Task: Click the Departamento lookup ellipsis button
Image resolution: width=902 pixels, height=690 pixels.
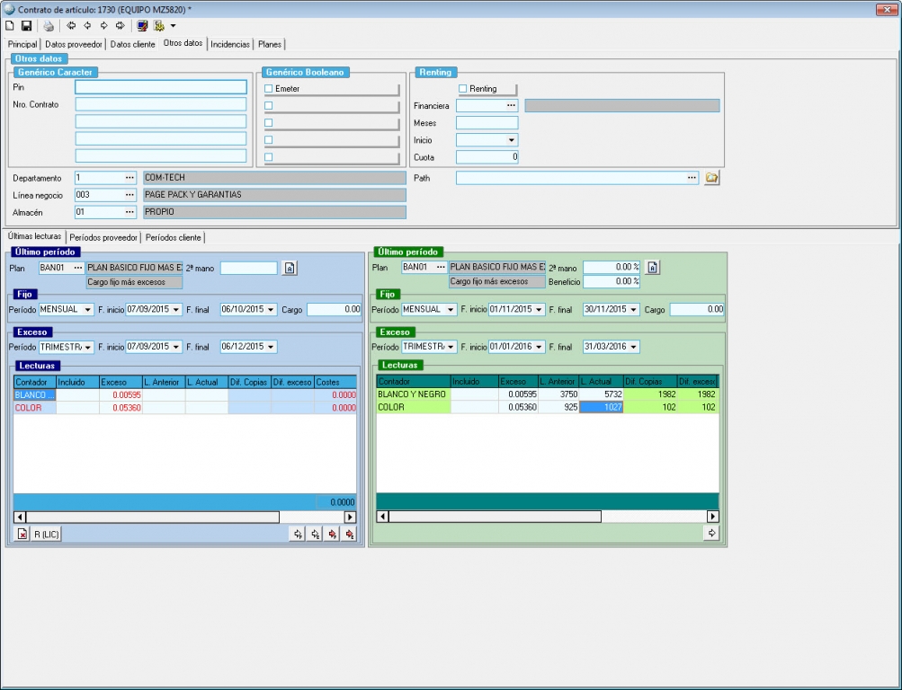Action: pyautogui.click(x=129, y=178)
